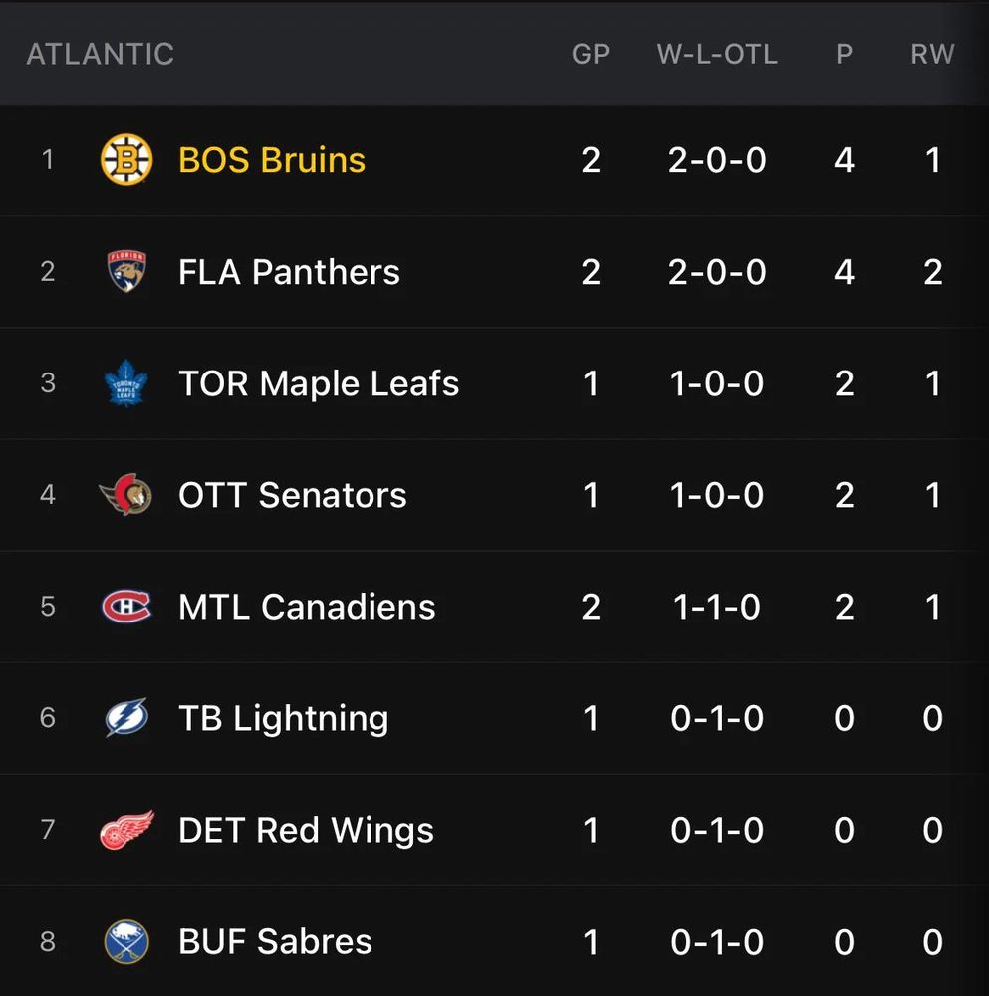Open the OTT Senators team name
The height and width of the screenshot is (996, 989).
[293, 495]
